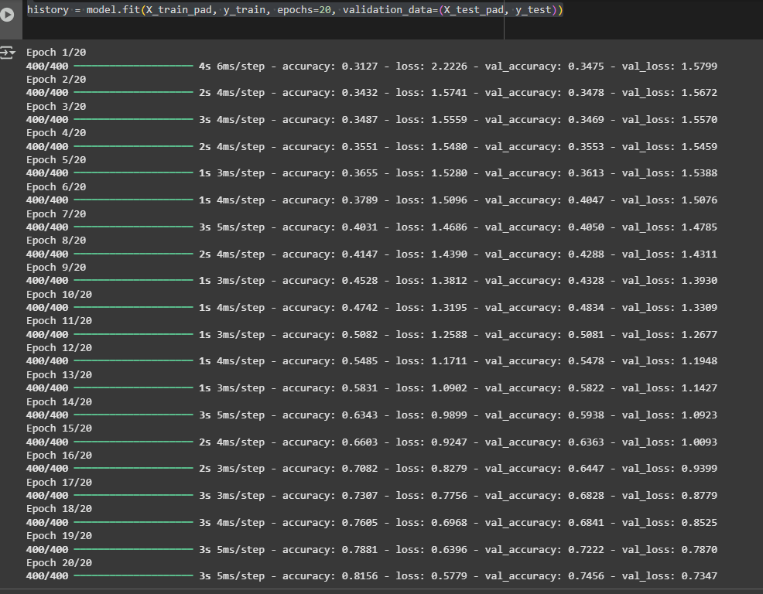Viewport: 763px width, 594px height.
Task: Click val_loss value 1.0093 in epoch 15
Action: (700, 442)
